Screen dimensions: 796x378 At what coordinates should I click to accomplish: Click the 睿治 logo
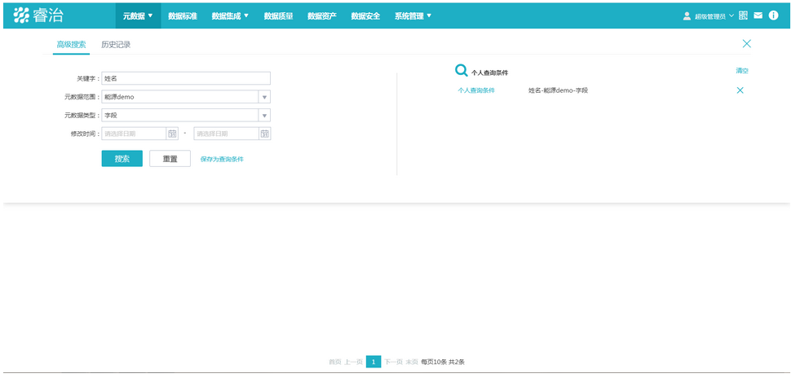(39, 15)
